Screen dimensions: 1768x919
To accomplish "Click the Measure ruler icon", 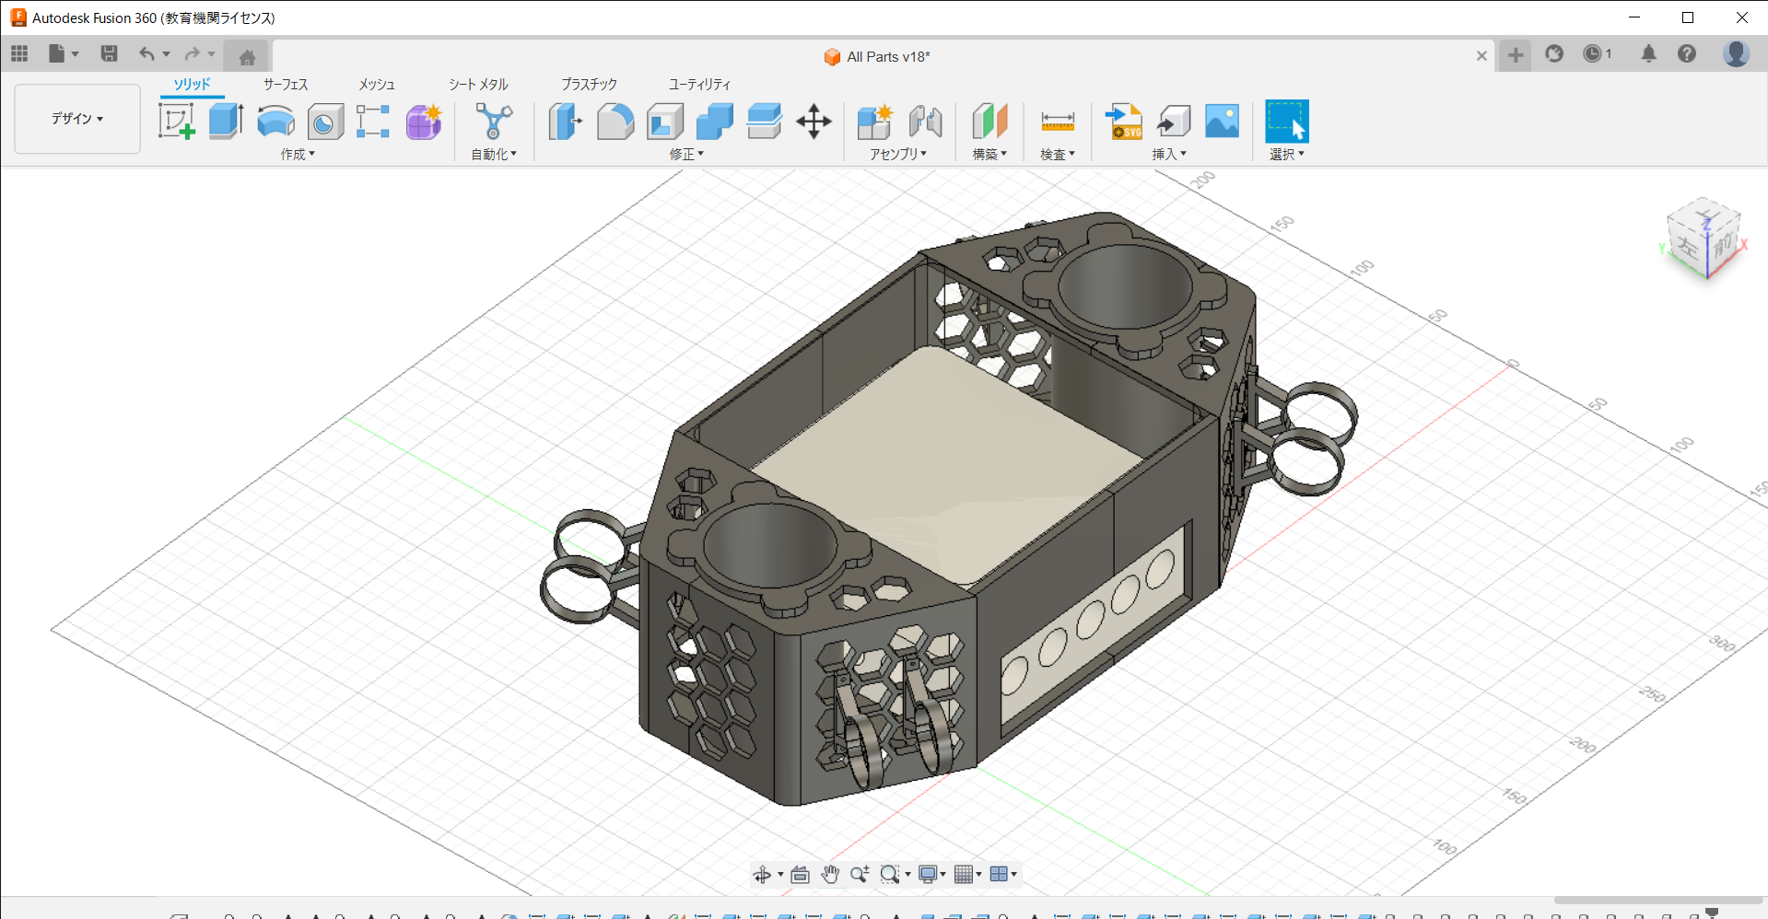I will point(1058,122).
